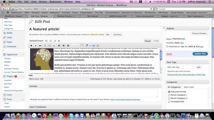
Task: Open the Spotlight magnifier in menu bar
Action: [x=210, y=2]
